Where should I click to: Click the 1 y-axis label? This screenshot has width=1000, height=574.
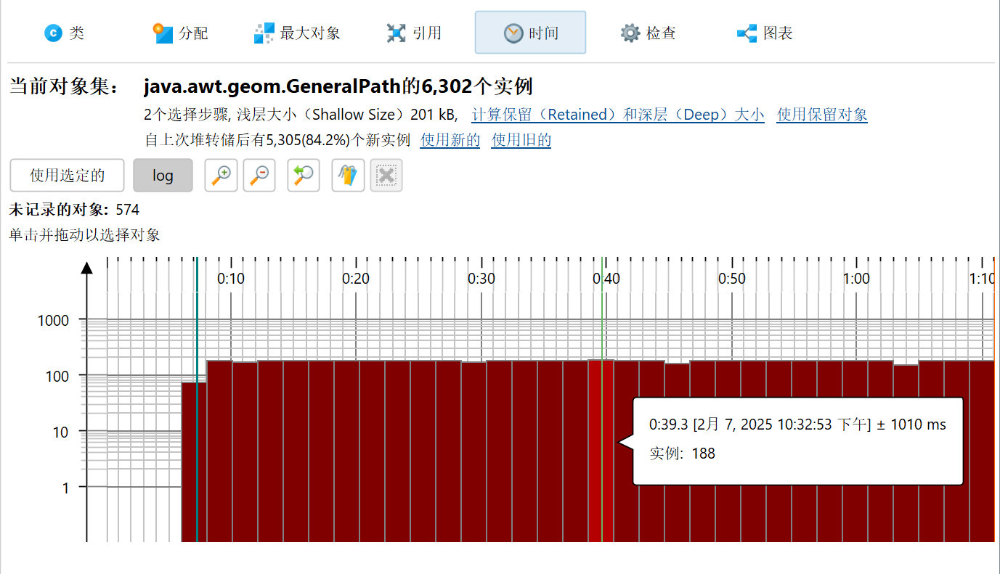coord(65,488)
